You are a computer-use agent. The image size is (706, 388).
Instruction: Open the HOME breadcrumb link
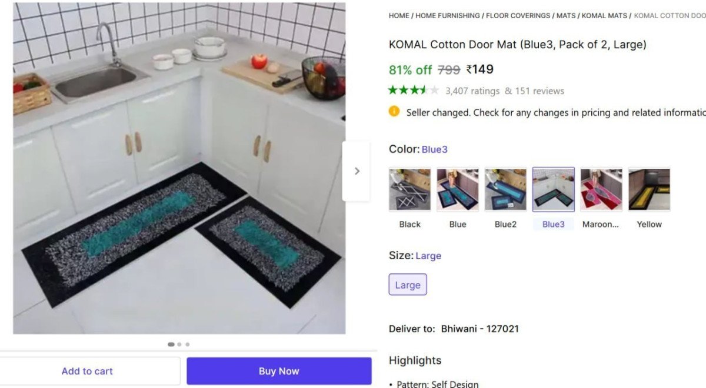399,16
